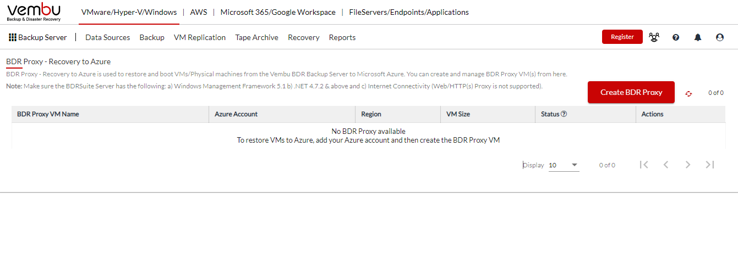Open the help question mark icon

pyautogui.click(x=676, y=37)
